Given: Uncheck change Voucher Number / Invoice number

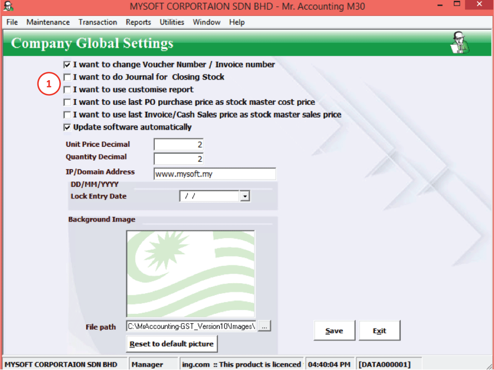Looking at the screenshot, I should [67, 65].
